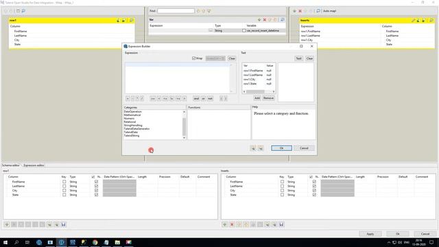Viewport: 439px width, 247px height.
Task: Click right arrow of Test variables scrollbar
Action: 274,91
